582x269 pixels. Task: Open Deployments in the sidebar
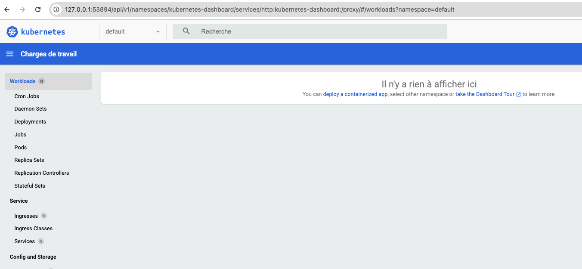[x=30, y=122]
